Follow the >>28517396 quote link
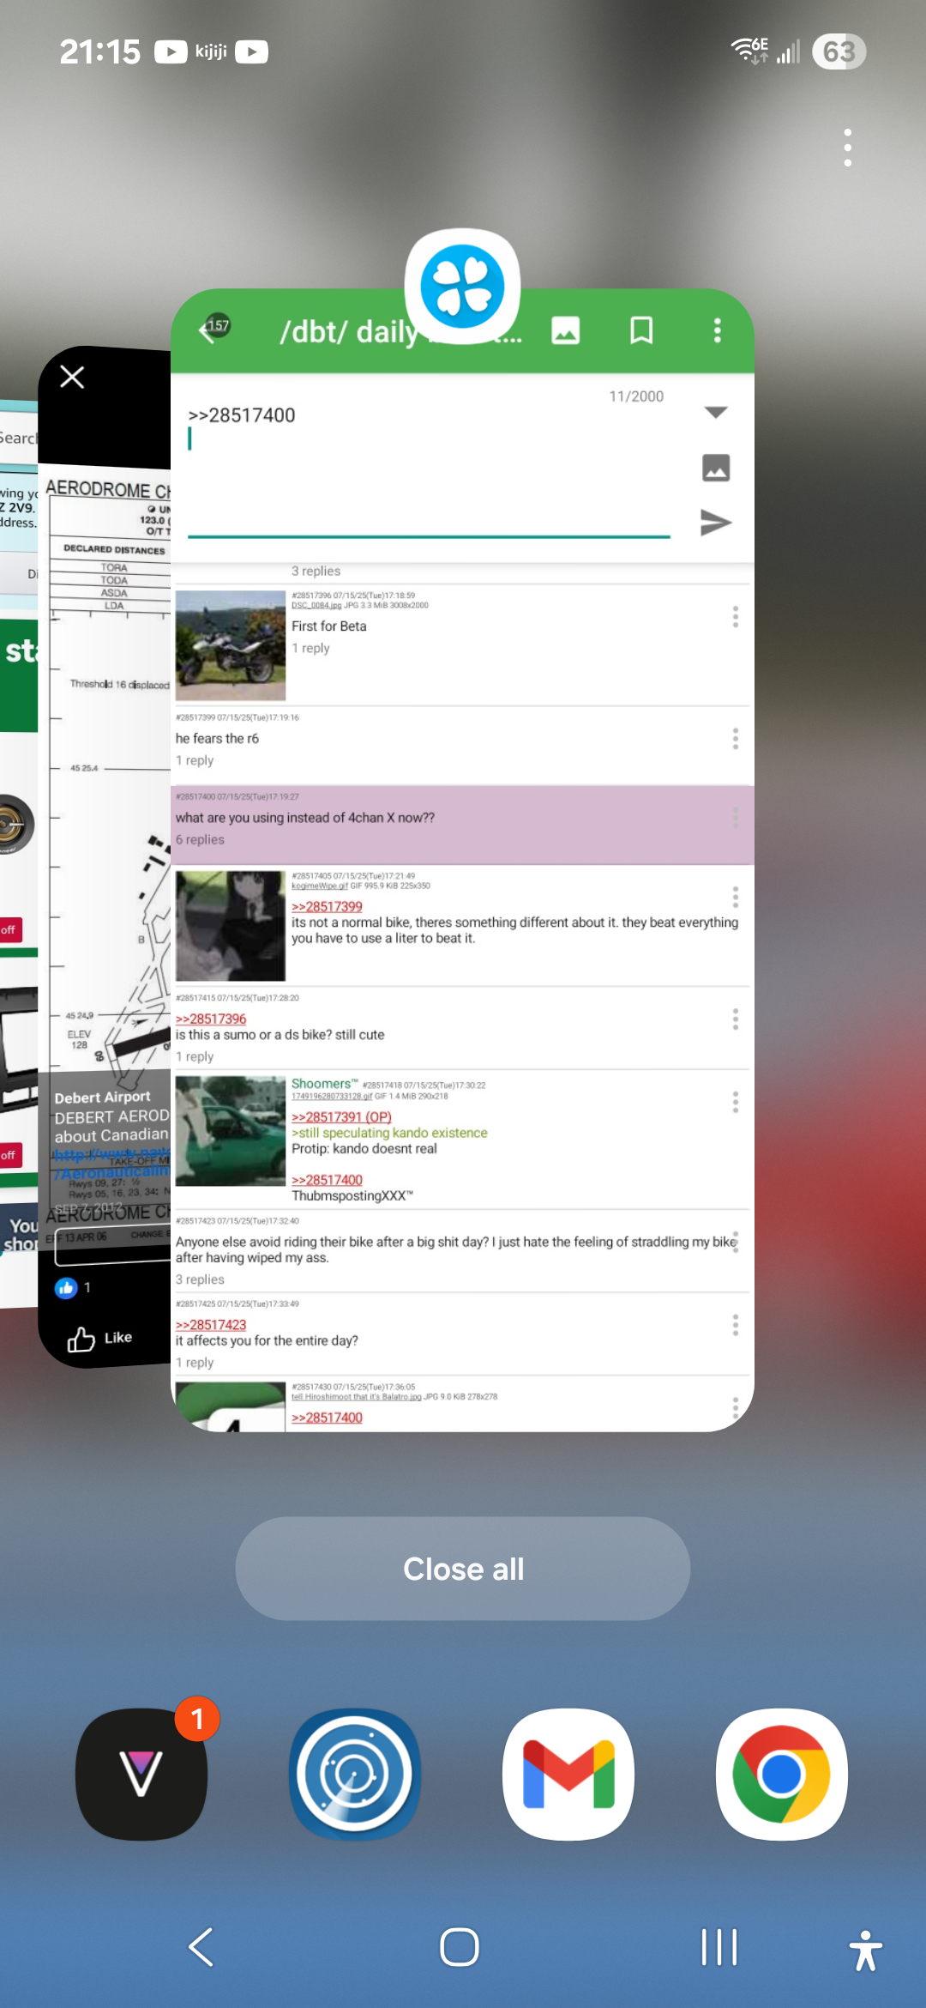Screen dimensions: 926x2008 211,1019
